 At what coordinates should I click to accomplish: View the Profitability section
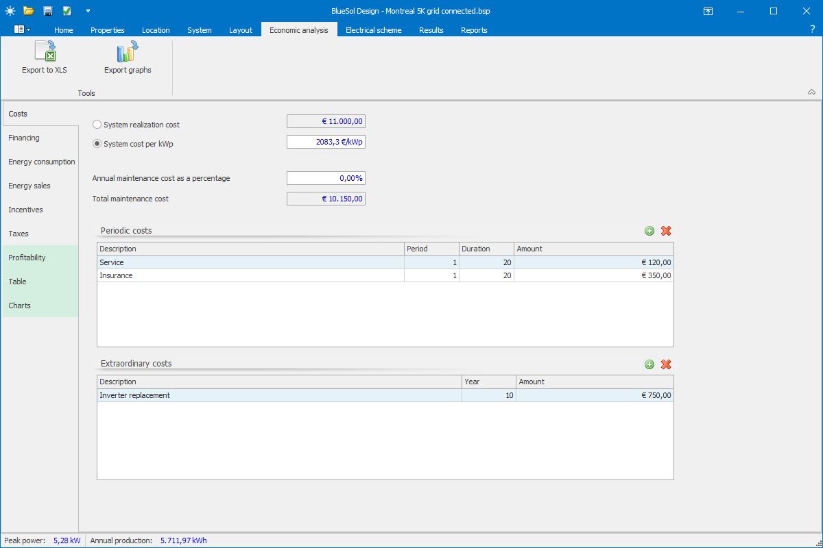click(40, 258)
